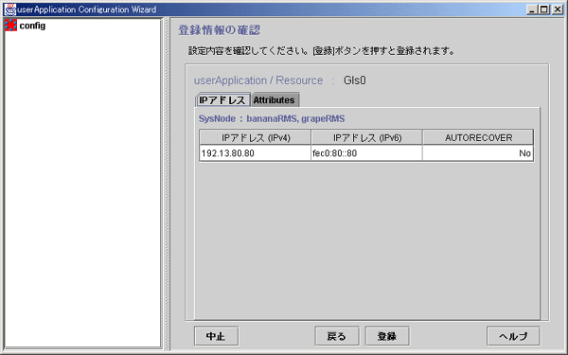Image resolution: width=568 pixels, height=355 pixels.
Task: Maximize the Configuration Wizard window
Action: pyautogui.click(x=544, y=9)
